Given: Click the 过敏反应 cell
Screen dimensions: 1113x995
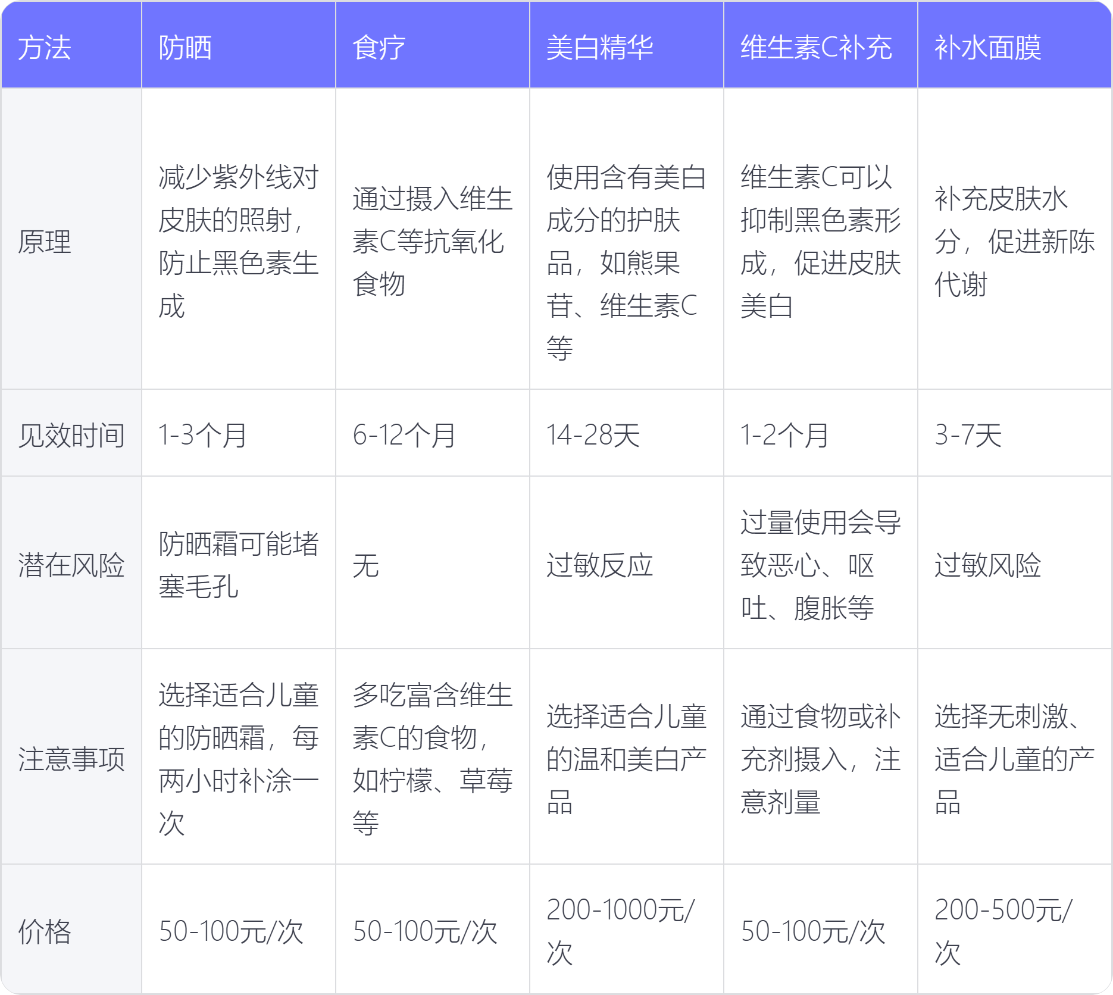Looking at the screenshot, I should pyautogui.click(x=600, y=565).
